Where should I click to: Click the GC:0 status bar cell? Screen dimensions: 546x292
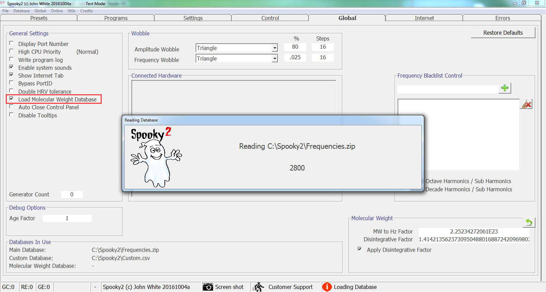[x=9, y=287]
